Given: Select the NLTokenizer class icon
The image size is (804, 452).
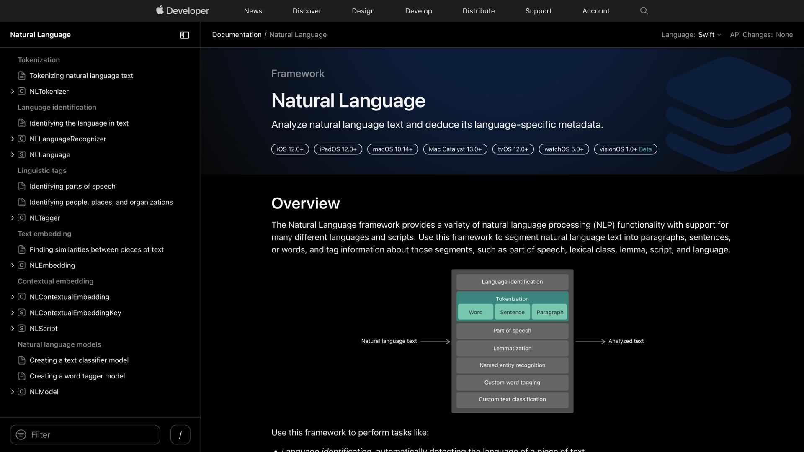Looking at the screenshot, I should tap(21, 91).
